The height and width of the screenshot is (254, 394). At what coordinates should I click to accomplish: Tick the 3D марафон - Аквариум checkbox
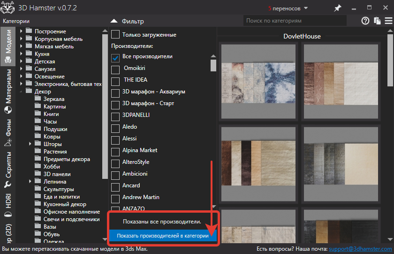115,93
